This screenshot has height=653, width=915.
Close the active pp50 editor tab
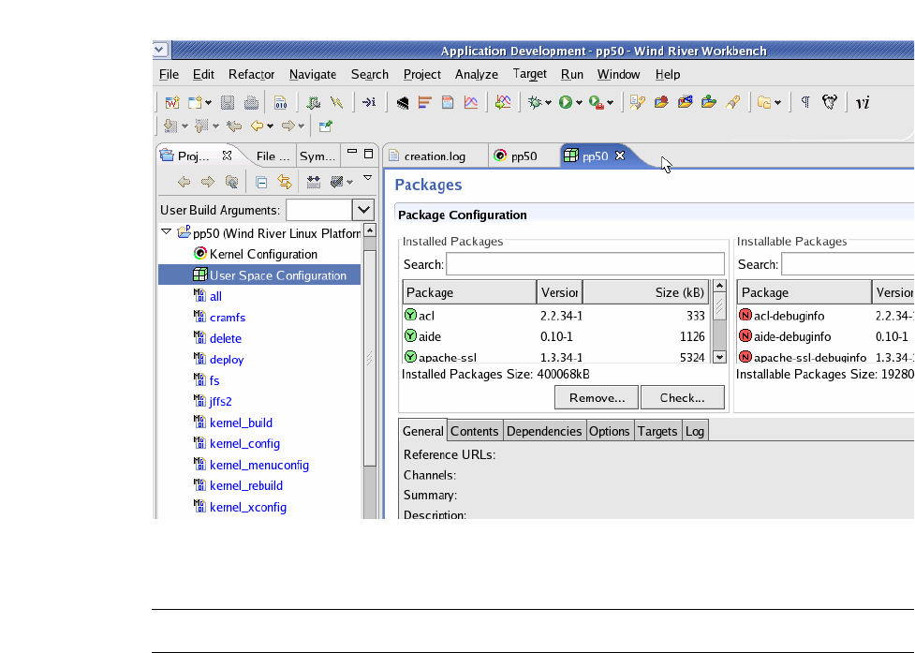(620, 156)
